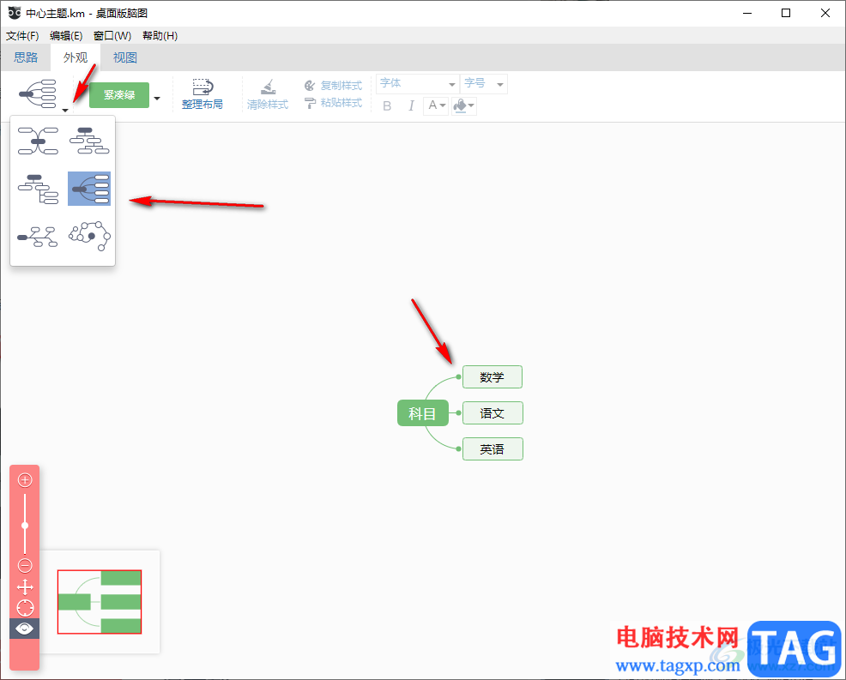The height and width of the screenshot is (680, 846).
Task: Open the 帮助(H) menu
Action: point(160,36)
